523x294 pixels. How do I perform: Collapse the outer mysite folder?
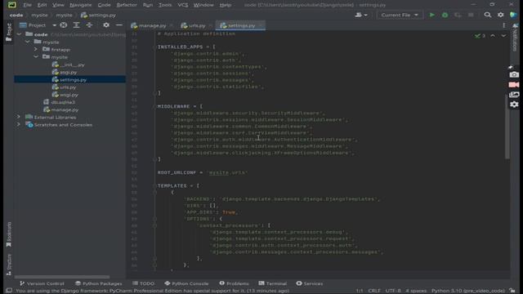[27, 42]
